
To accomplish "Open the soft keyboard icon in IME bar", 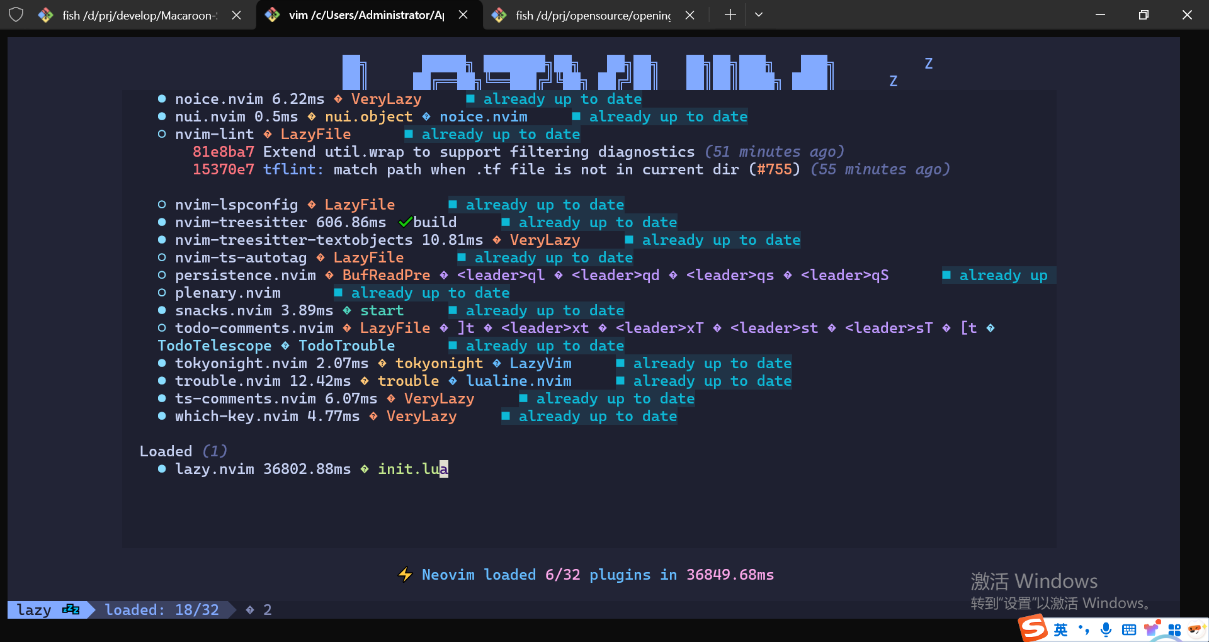I will [x=1129, y=629].
